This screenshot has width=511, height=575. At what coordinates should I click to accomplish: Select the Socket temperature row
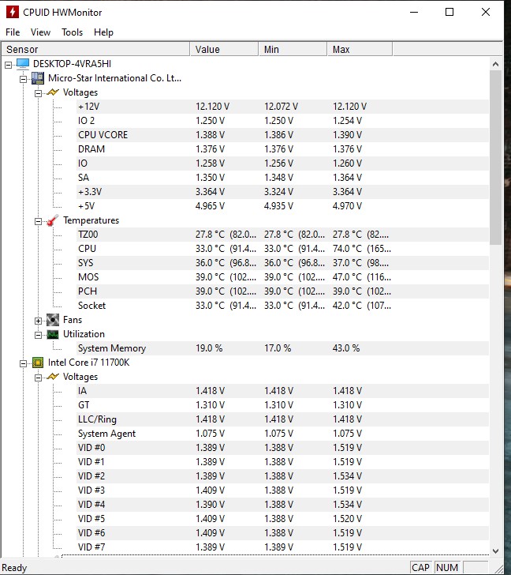(282, 306)
